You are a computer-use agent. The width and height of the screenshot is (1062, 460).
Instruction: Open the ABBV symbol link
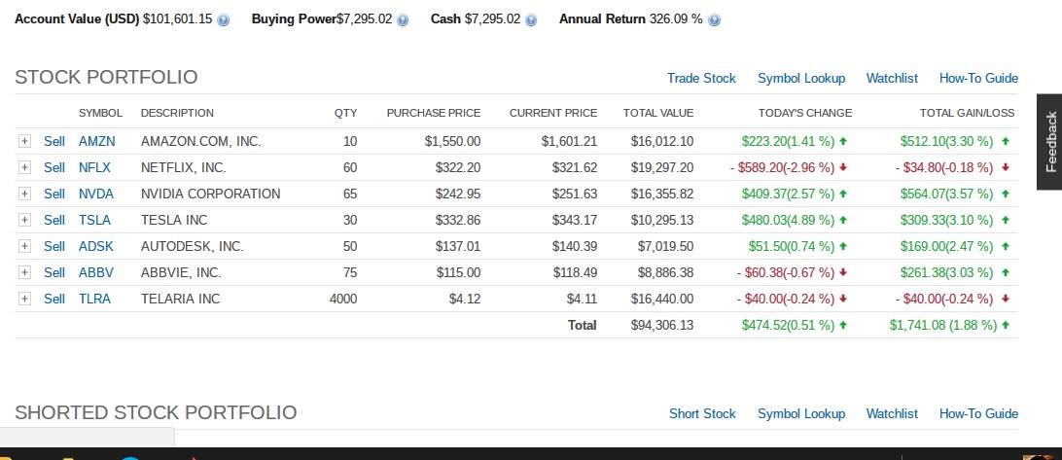[96, 272]
